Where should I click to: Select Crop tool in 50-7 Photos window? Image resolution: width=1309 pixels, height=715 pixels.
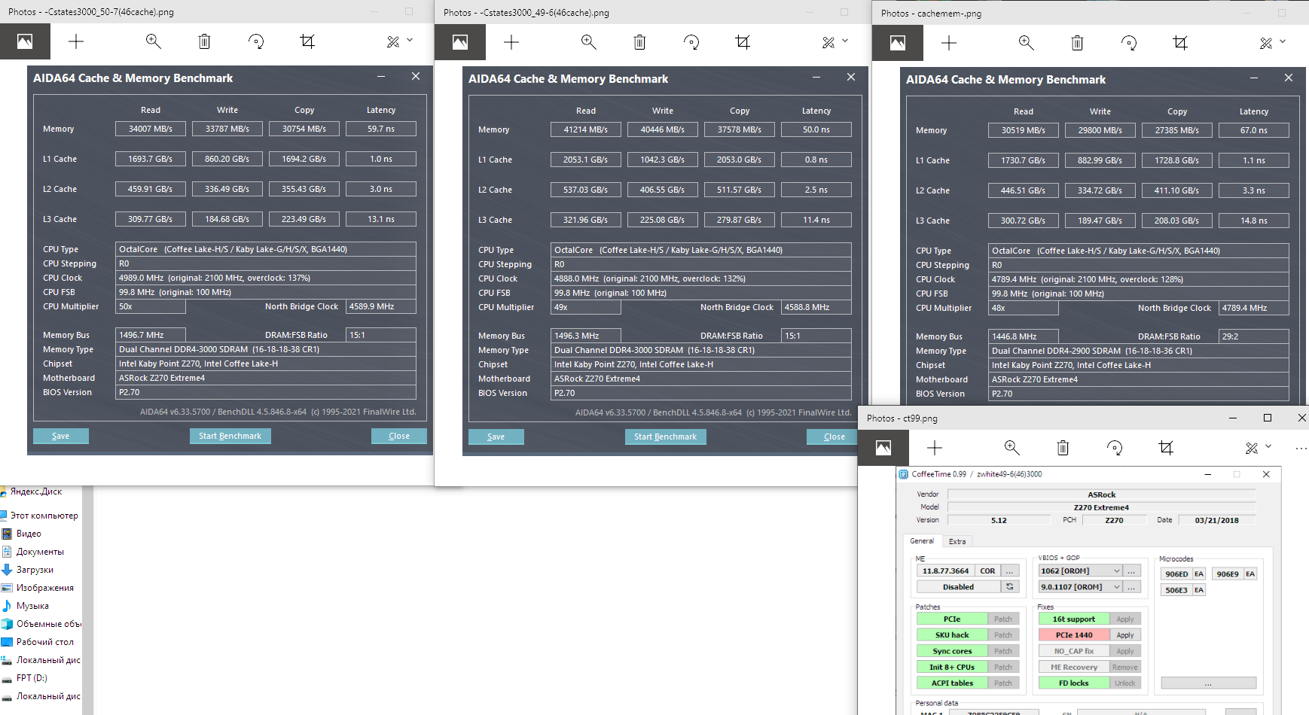click(x=307, y=41)
